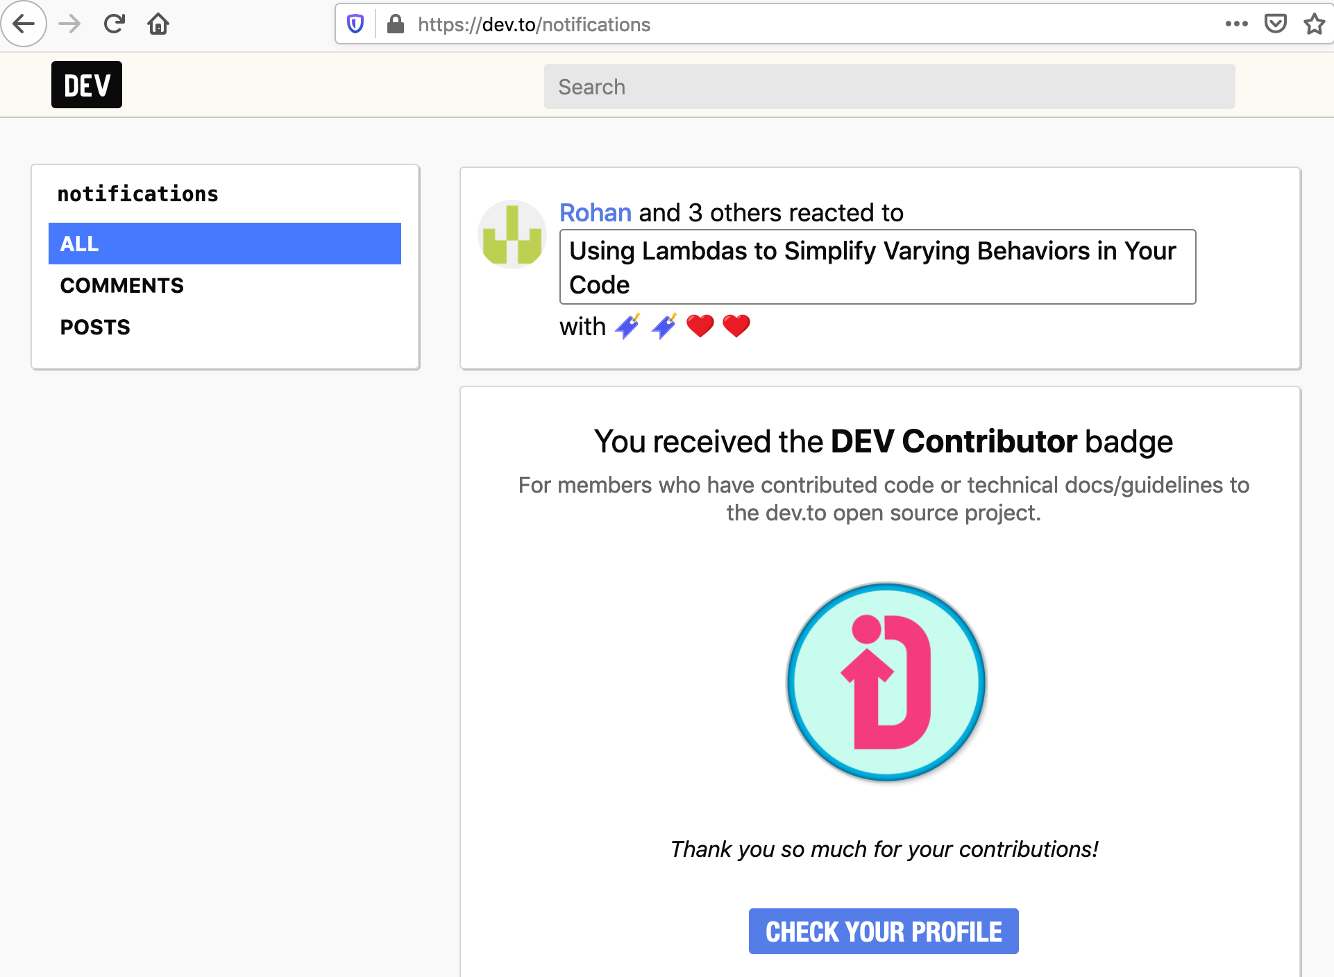Toggle tracking protection via shield icon
Screen dimensions: 1334x977
[x=355, y=24]
